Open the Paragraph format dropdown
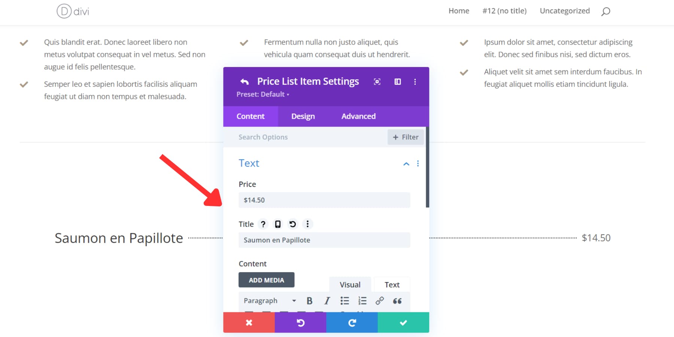 270,301
